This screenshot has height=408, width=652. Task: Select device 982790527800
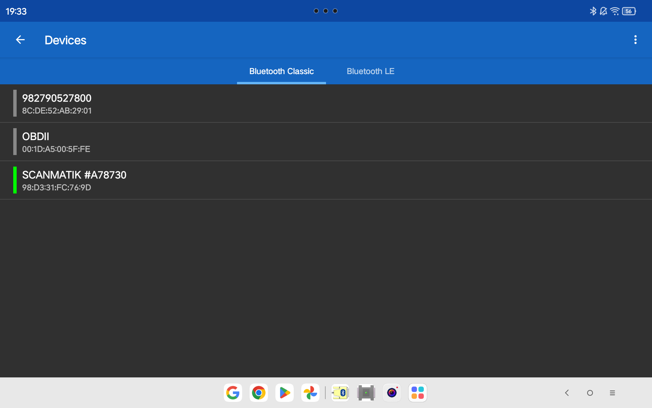point(326,103)
